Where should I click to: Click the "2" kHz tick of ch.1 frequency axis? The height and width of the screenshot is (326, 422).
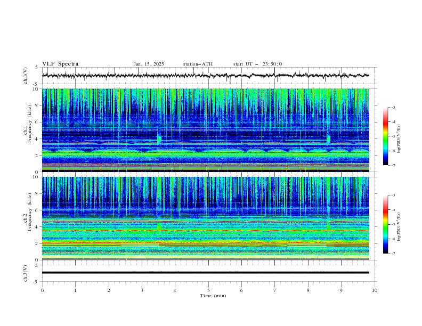(37, 156)
